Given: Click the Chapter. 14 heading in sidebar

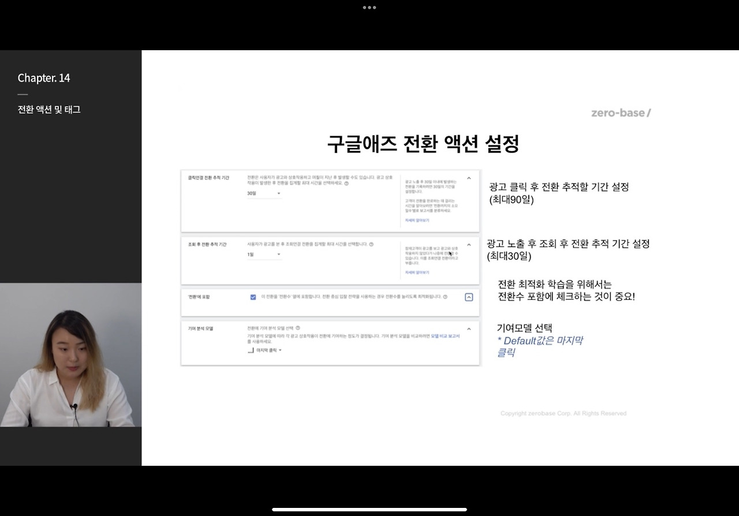Looking at the screenshot, I should 44,78.
